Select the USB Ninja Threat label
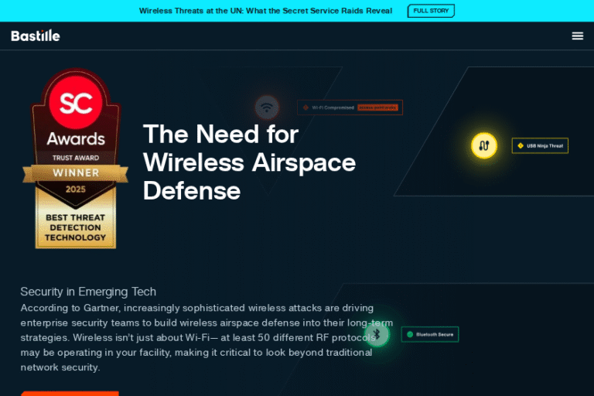The image size is (594, 396). [544, 145]
